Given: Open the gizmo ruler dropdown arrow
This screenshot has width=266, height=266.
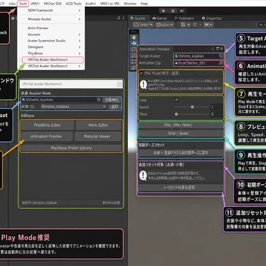Looking at the screenshot, I should point(211,25).
